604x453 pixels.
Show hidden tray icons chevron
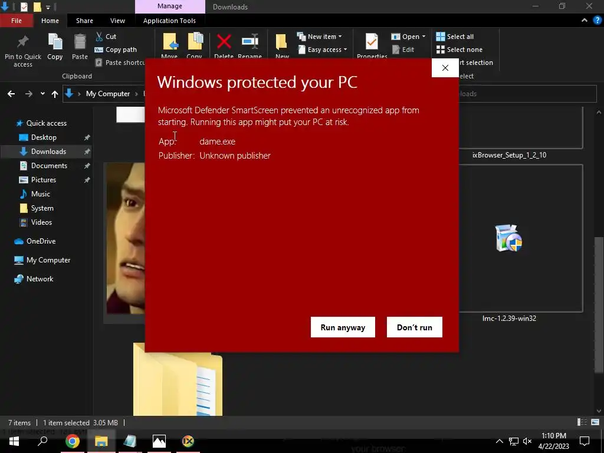pyautogui.click(x=499, y=441)
